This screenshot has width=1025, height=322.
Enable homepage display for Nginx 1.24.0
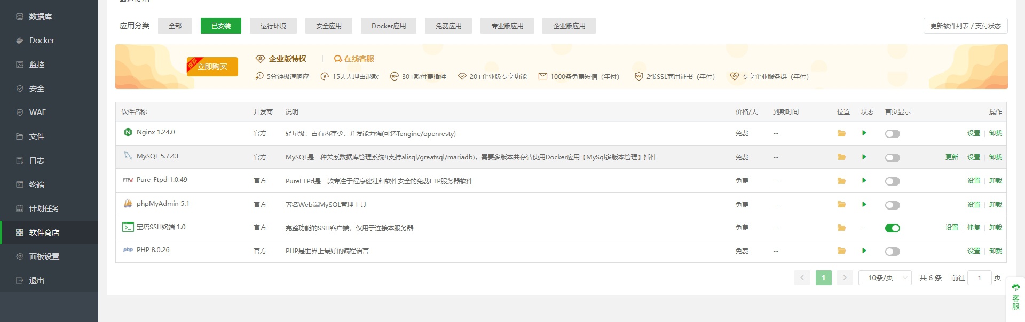pyautogui.click(x=893, y=134)
